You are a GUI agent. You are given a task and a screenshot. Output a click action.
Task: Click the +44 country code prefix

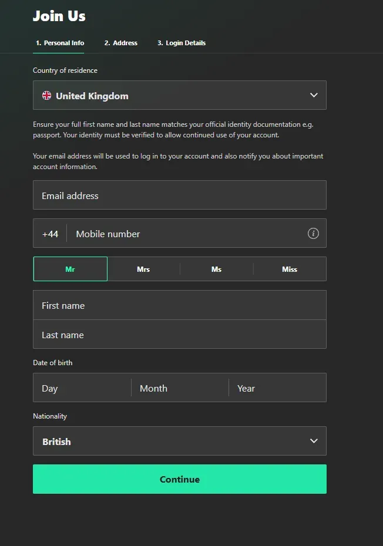[x=51, y=234]
